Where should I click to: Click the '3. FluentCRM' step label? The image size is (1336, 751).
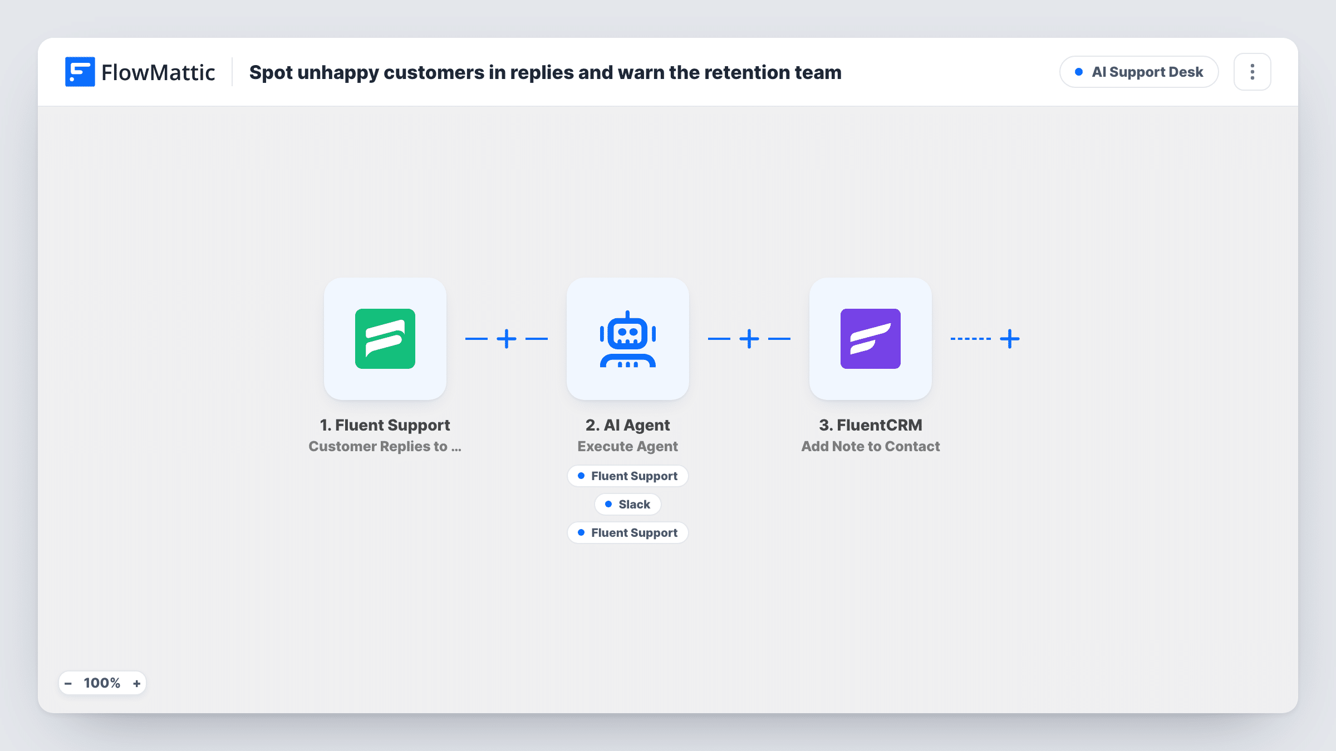click(871, 425)
